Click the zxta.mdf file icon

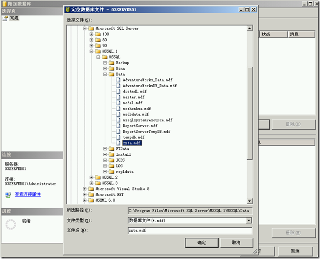pos(118,143)
